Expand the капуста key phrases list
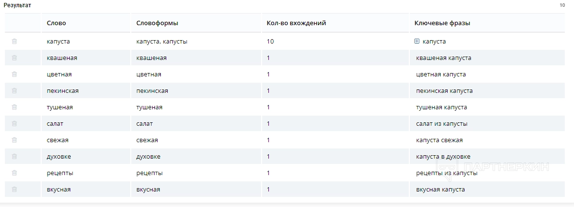This screenshot has width=574, height=207. coord(417,42)
